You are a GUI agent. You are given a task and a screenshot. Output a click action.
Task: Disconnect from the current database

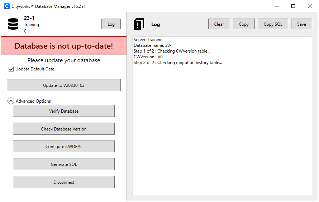64,182
